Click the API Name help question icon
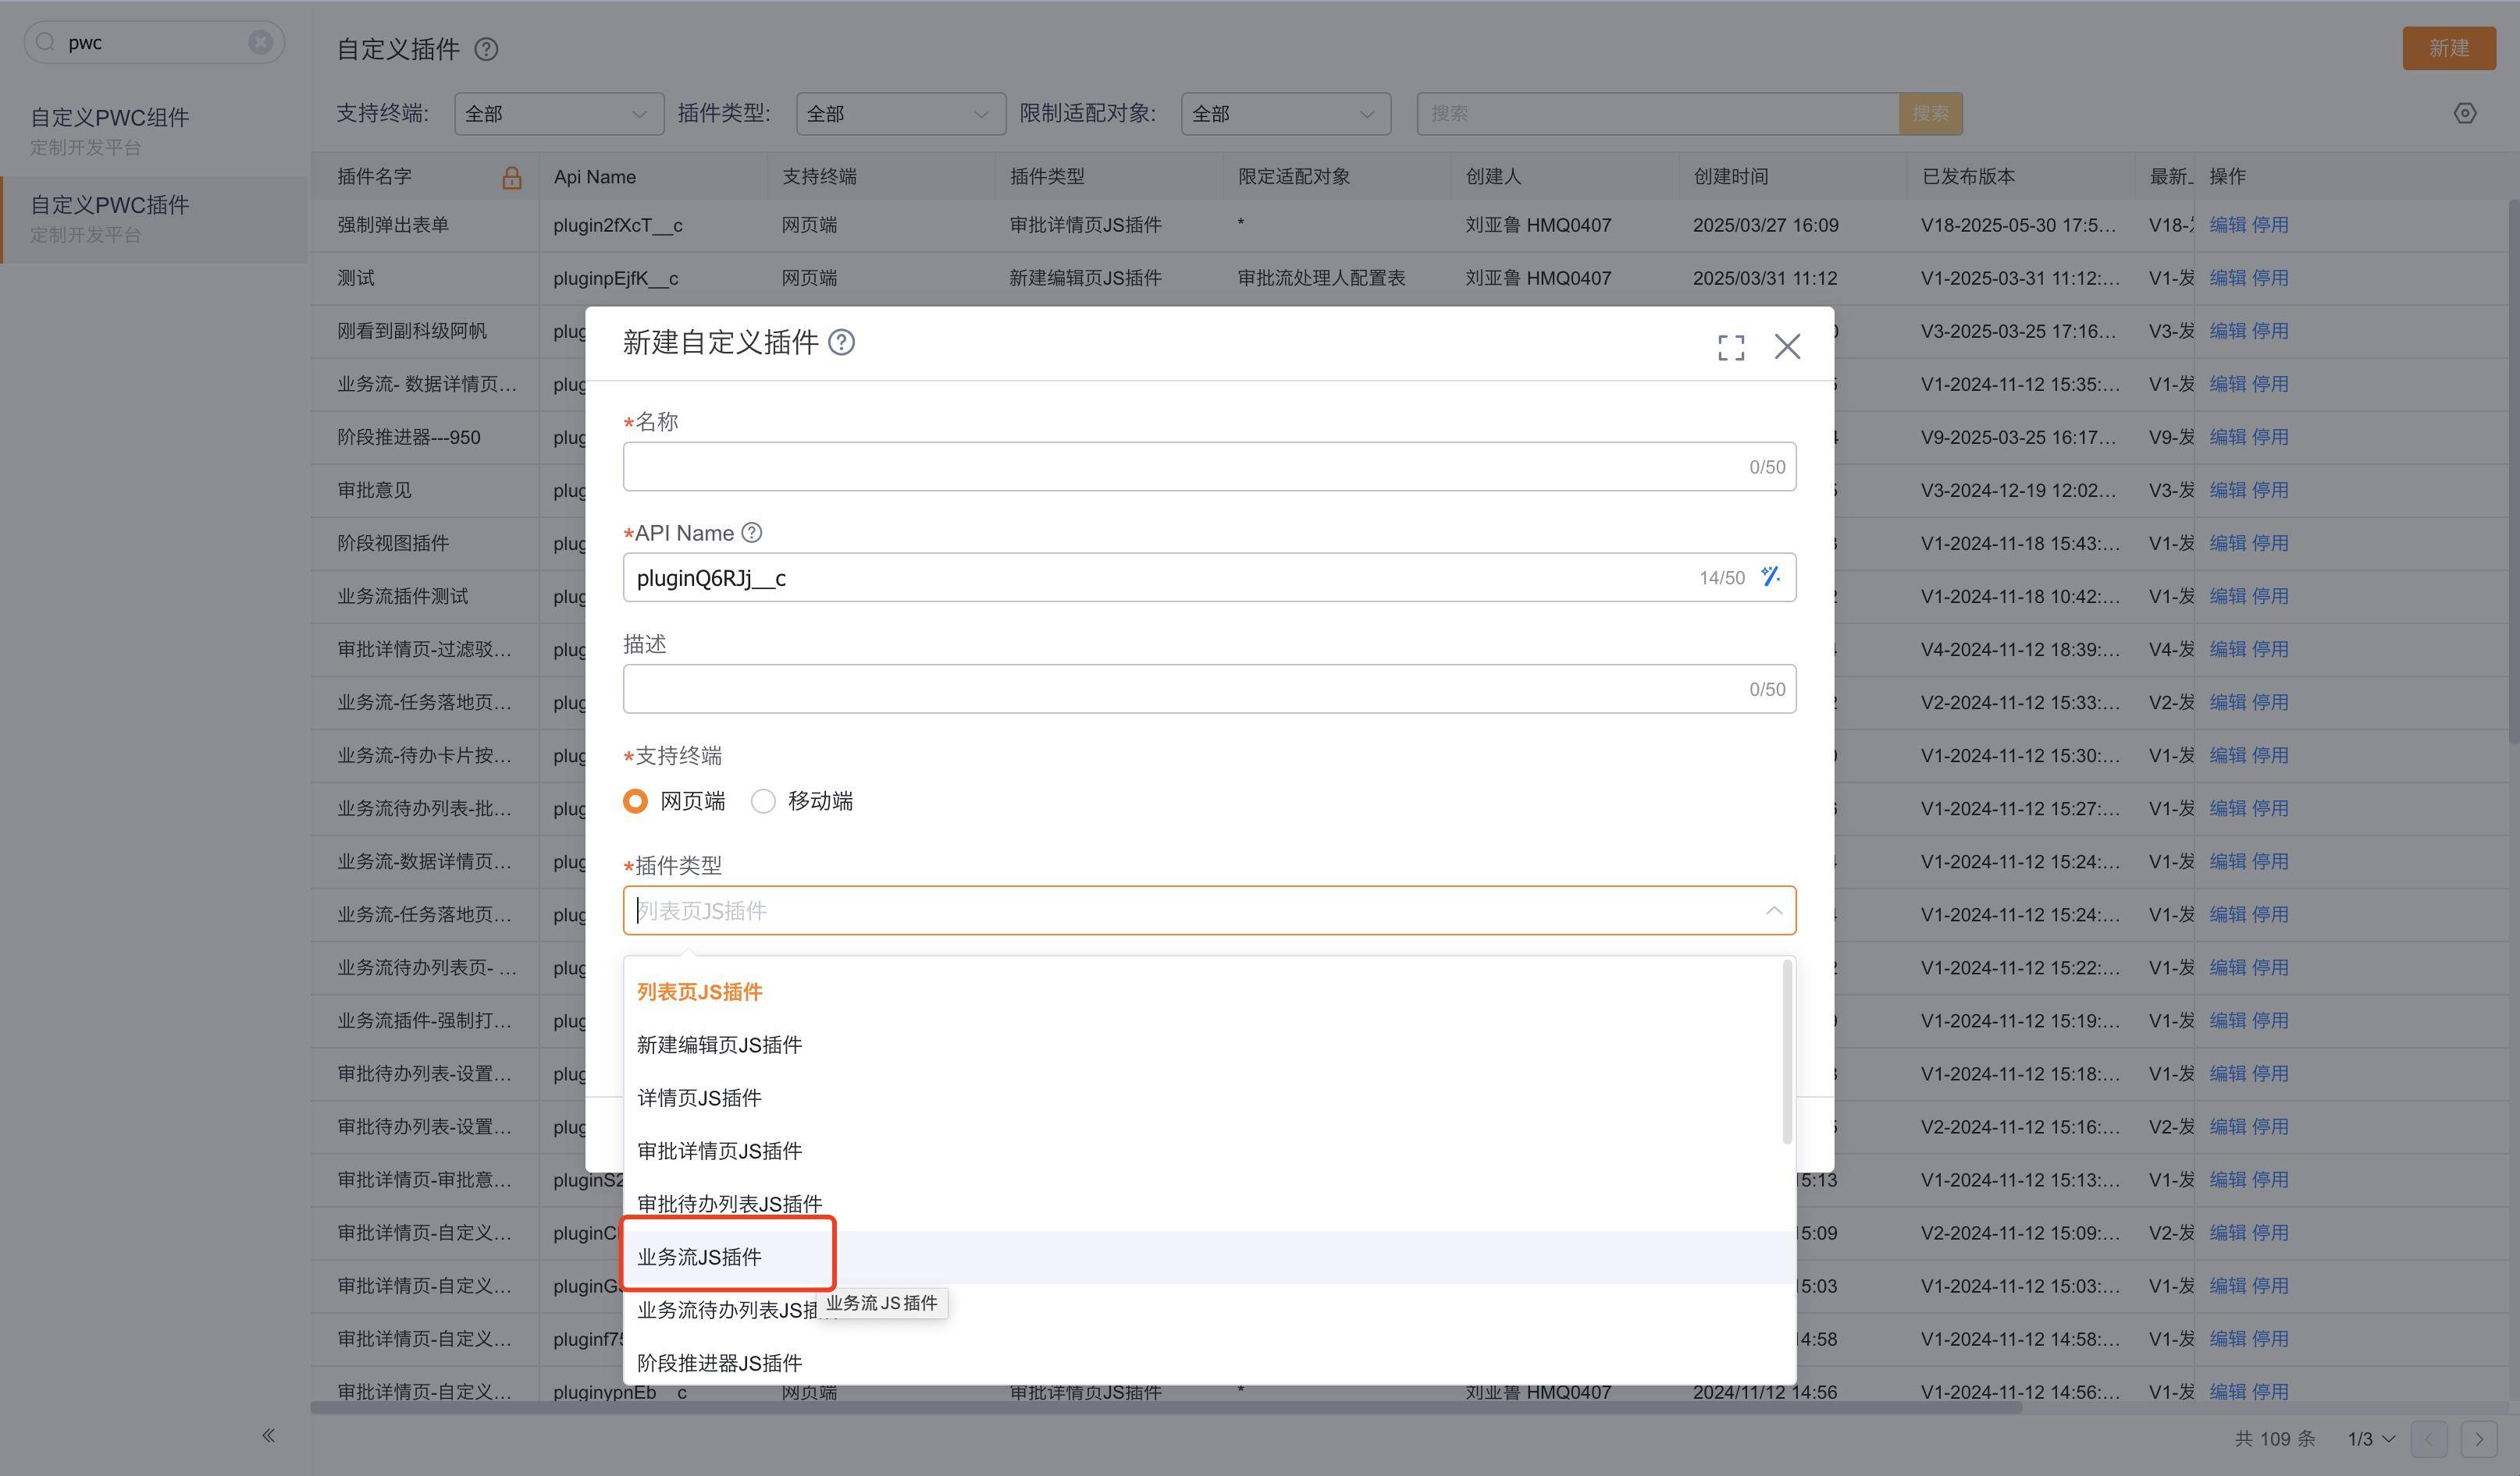Viewport: 2520px width, 1476px height. pos(752,533)
